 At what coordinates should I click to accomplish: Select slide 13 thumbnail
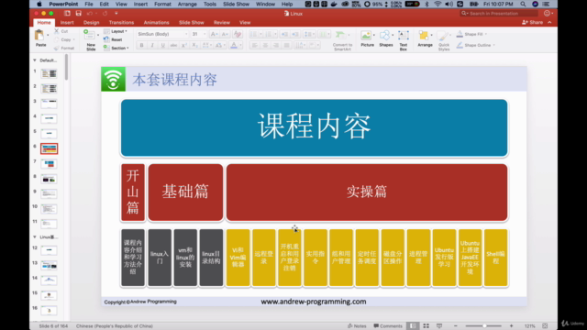[x=49, y=266]
